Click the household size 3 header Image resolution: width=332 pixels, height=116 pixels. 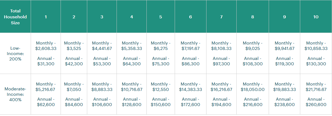pyautogui.click(x=102, y=17)
